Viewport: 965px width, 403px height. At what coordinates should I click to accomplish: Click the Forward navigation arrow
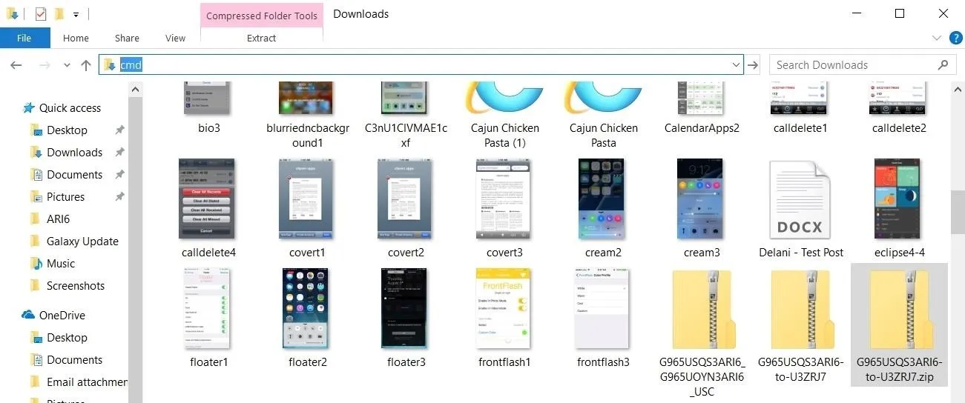(x=45, y=65)
